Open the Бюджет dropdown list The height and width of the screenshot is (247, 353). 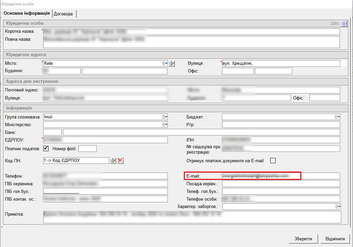click(337, 117)
